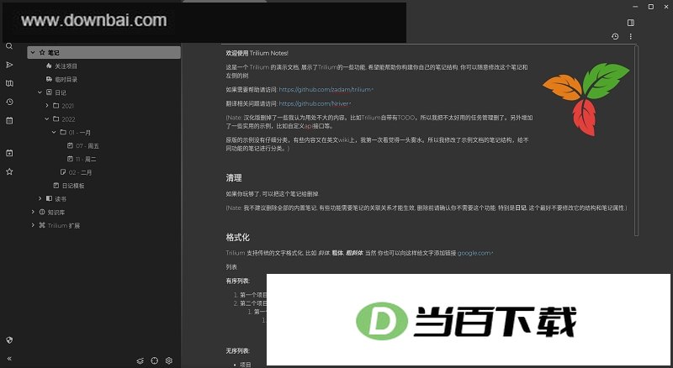Show recent changes clock icon in sidebar
673x368 pixels.
pos(9,102)
